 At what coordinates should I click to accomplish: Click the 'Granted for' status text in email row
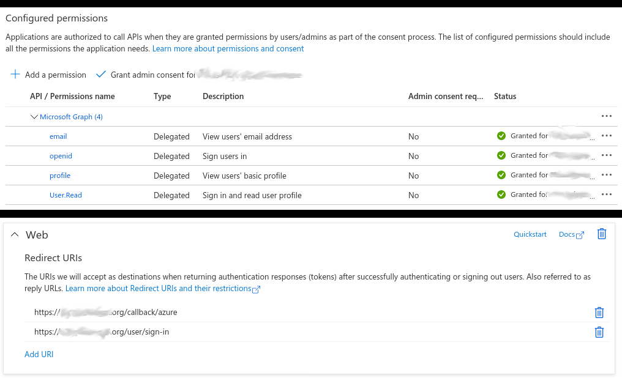coord(529,136)
